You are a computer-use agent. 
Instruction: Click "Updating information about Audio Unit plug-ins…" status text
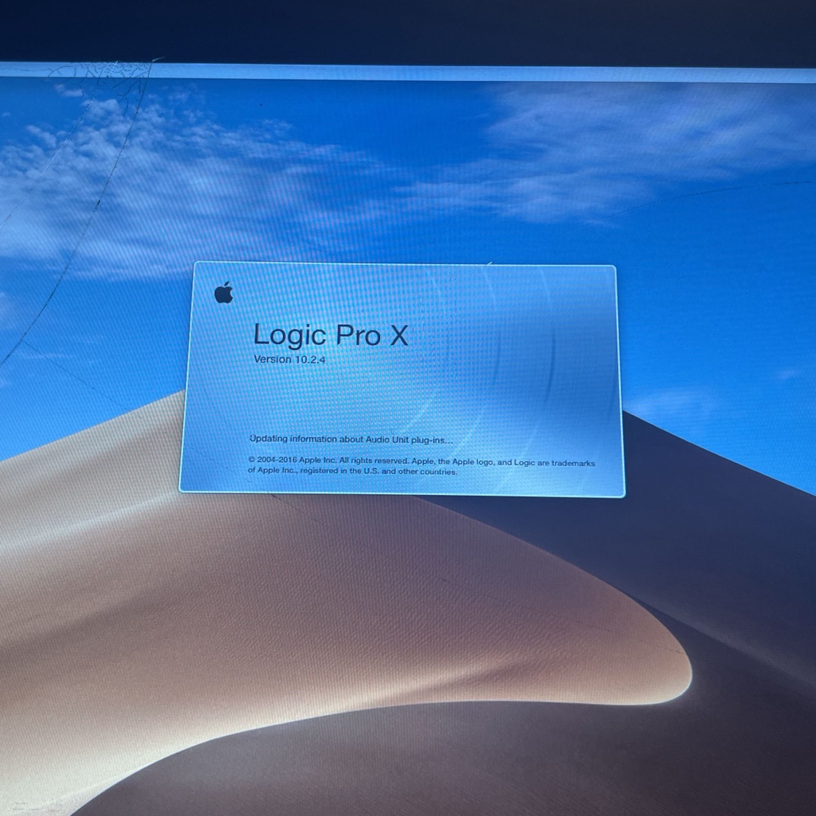[x=351, y=439]
